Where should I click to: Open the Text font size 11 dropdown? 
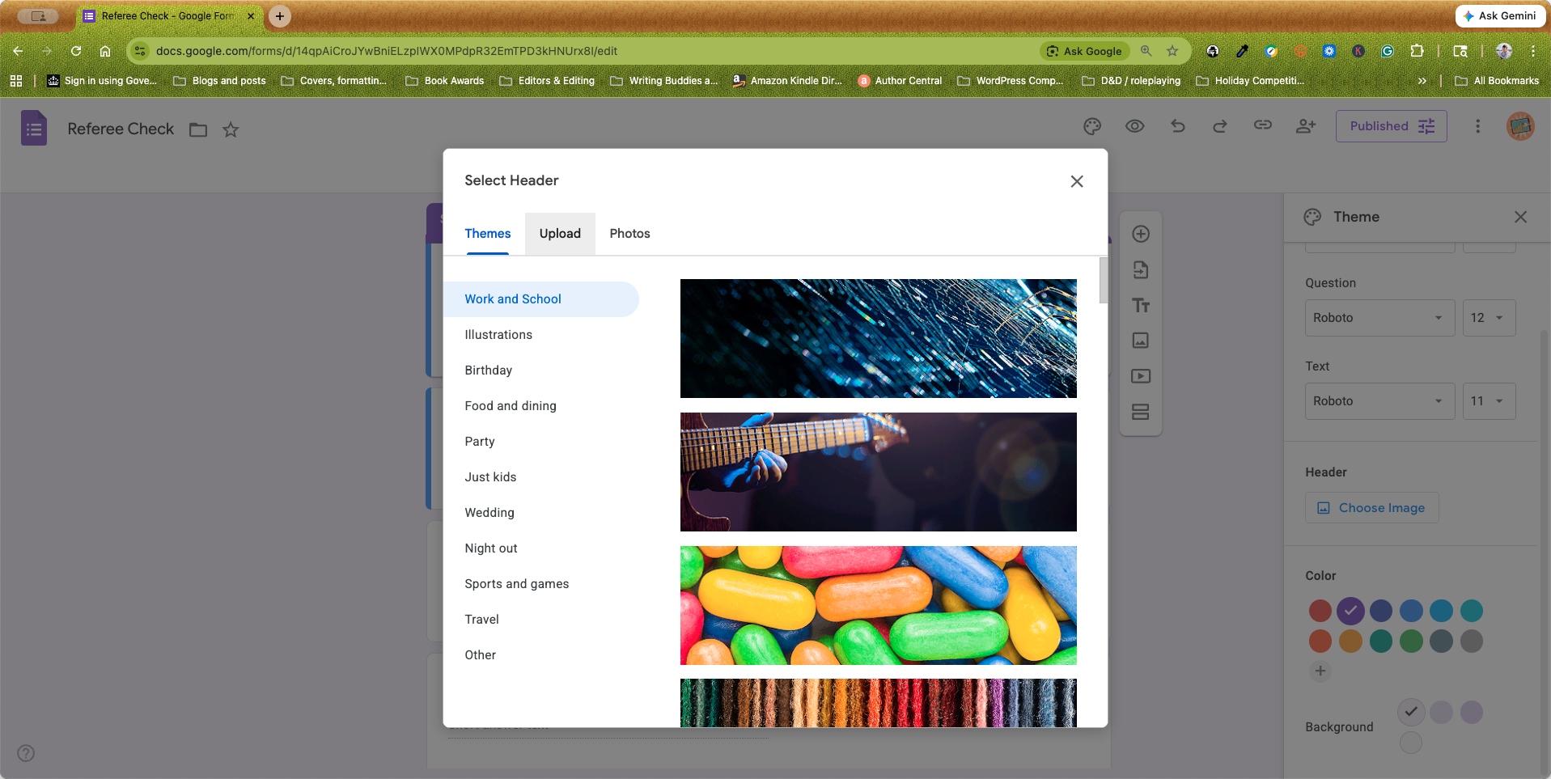point(1489,401)
